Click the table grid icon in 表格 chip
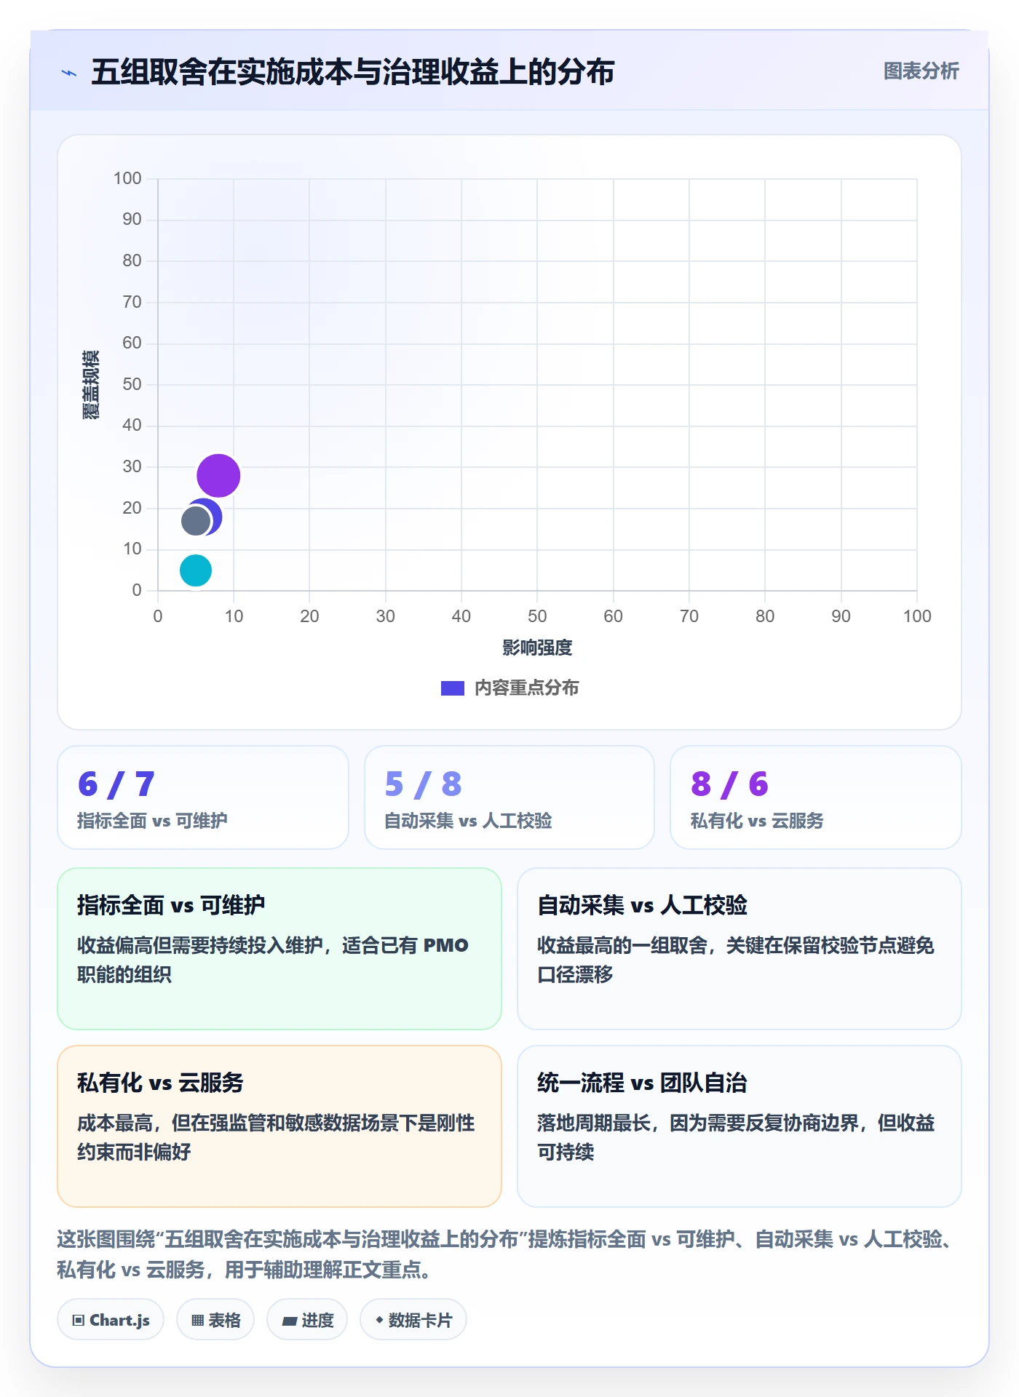The height and width of the screenshot is (1397, 1019). pos(197,1321)
